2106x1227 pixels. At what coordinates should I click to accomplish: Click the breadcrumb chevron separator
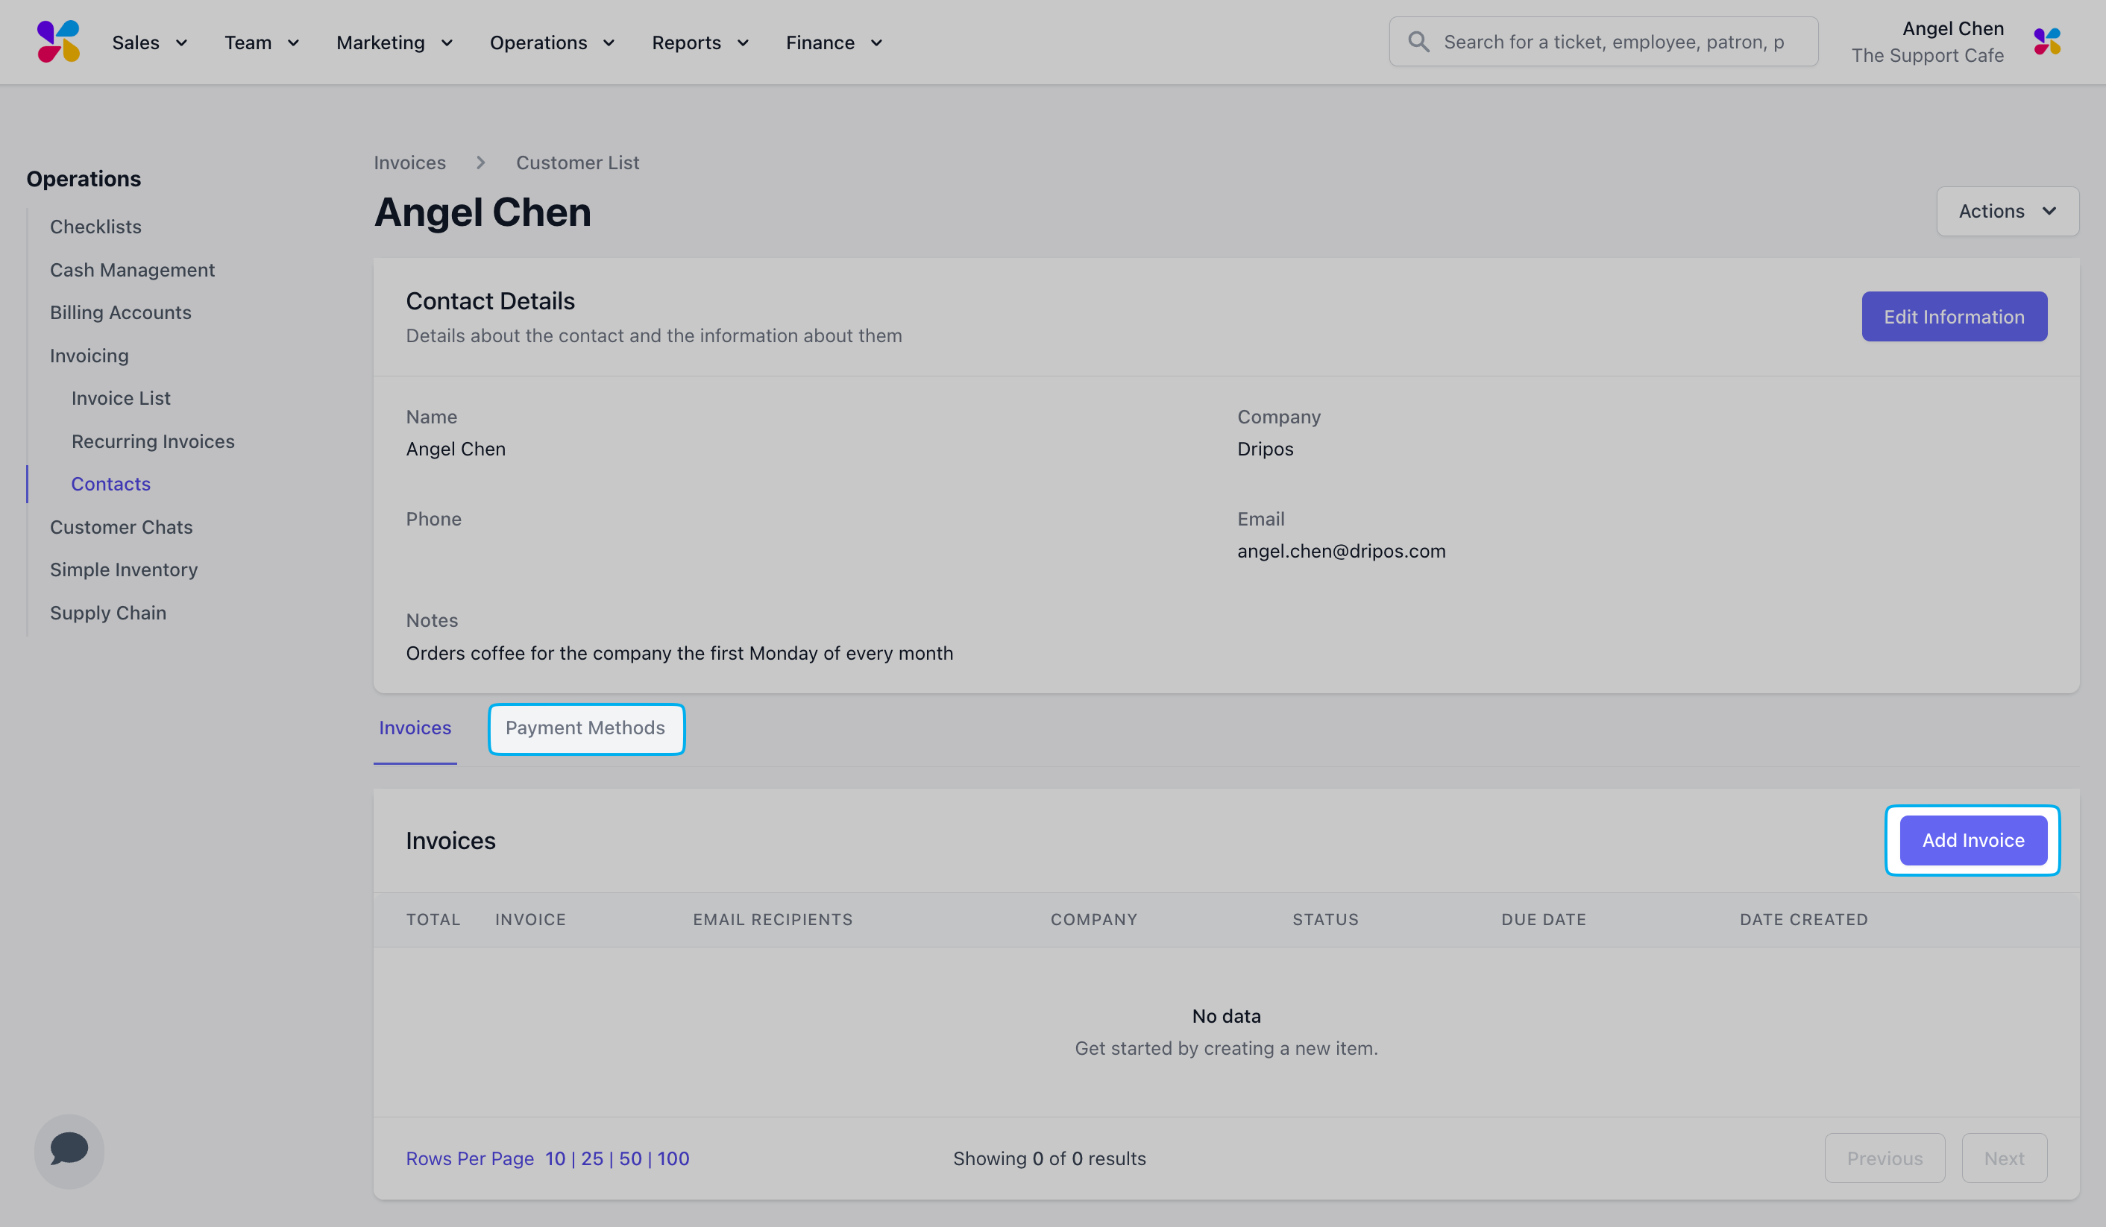click(480, 163)
